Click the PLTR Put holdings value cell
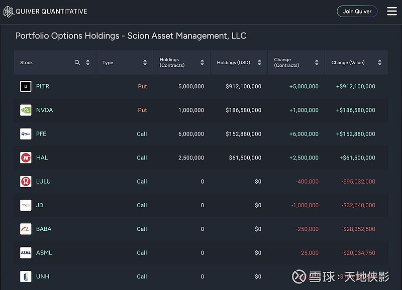402x290 pixels. tap(243, 86)
